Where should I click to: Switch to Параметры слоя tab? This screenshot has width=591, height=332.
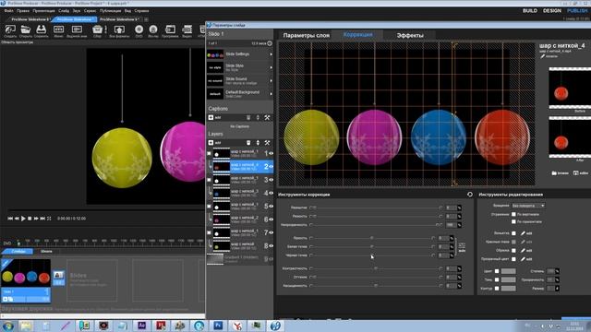coord(306,35)
